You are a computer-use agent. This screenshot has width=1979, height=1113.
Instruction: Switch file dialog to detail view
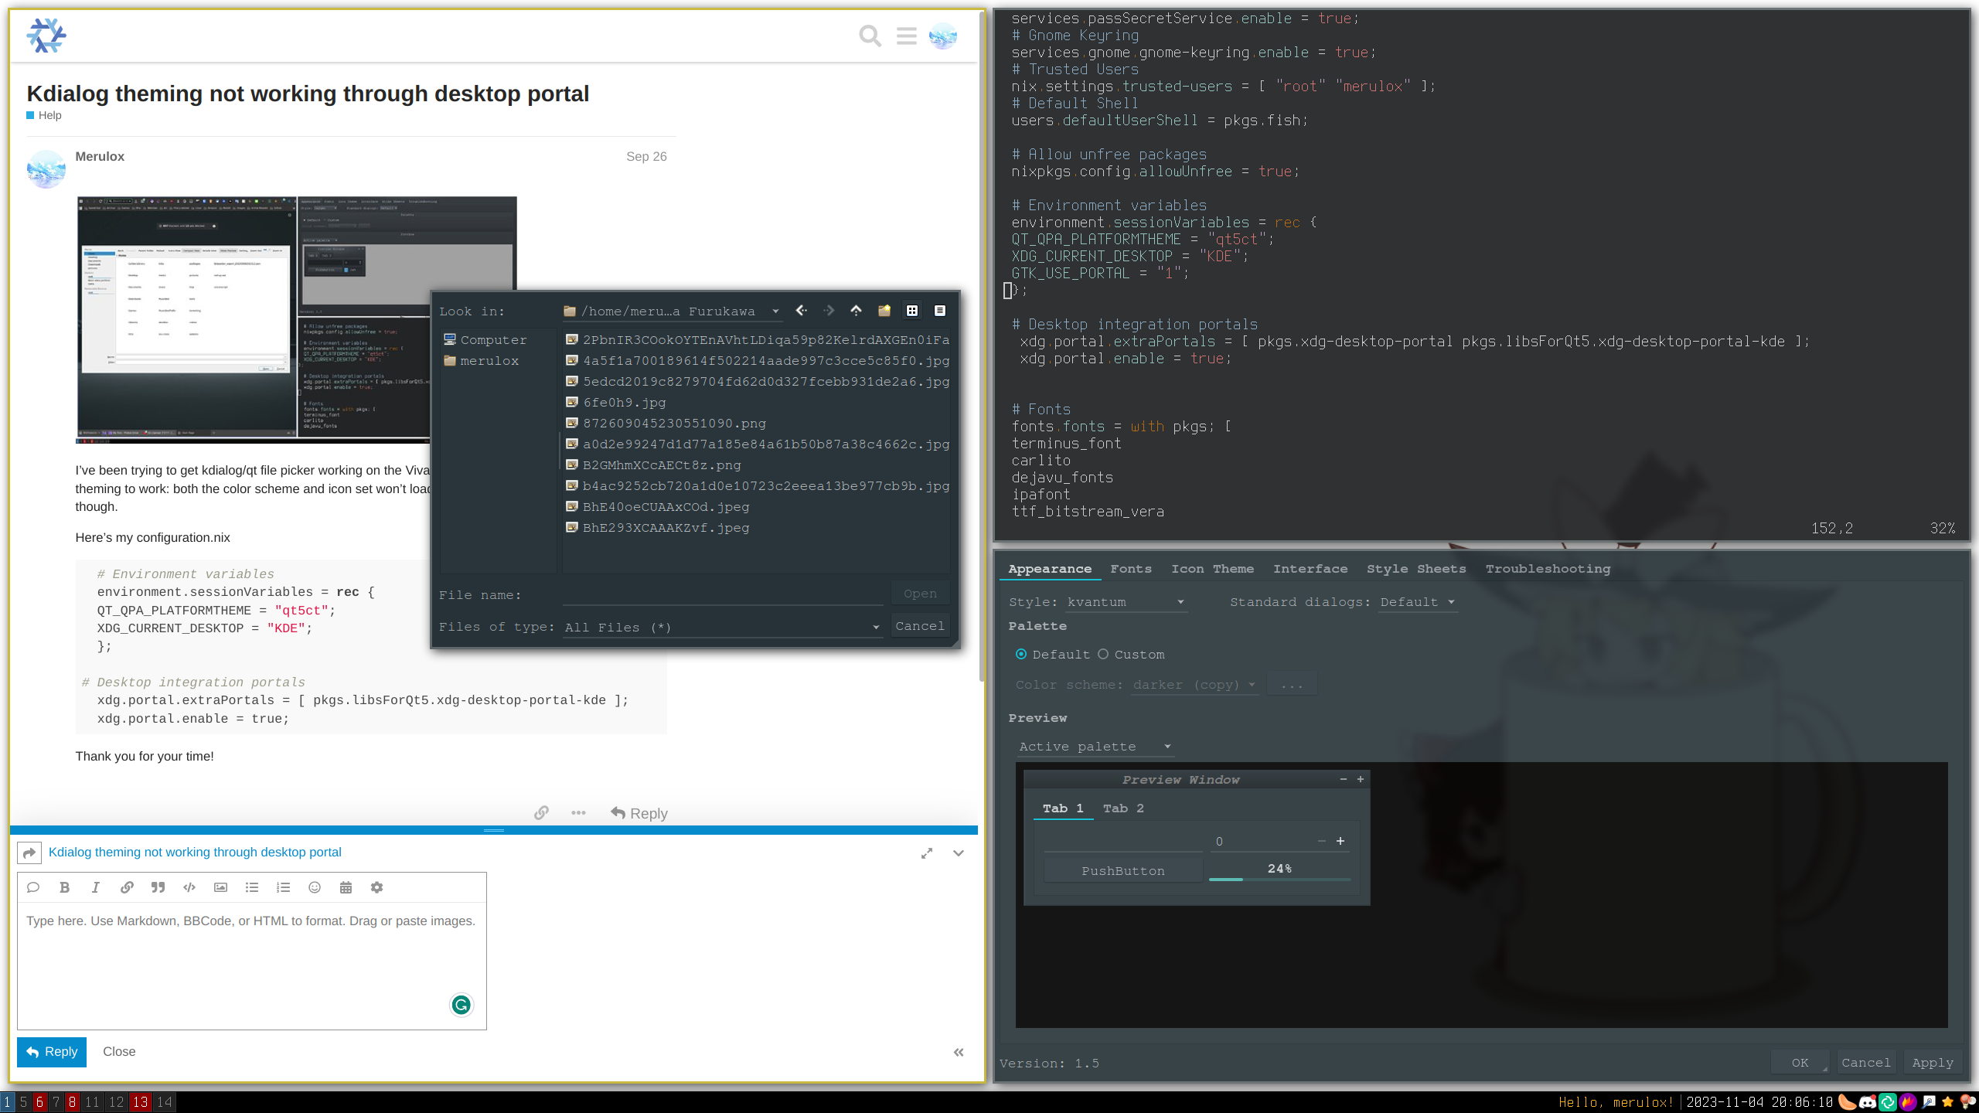click(939, 311)
